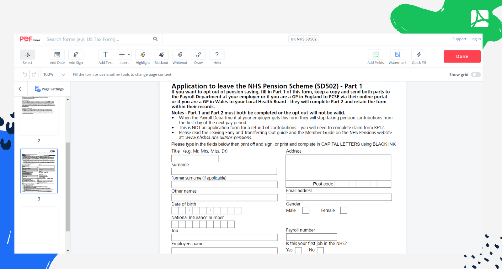This screenshot has height=269, width=502.
Task: Collapse the page thumbnails sidebar
Action: tap(20, 89)
